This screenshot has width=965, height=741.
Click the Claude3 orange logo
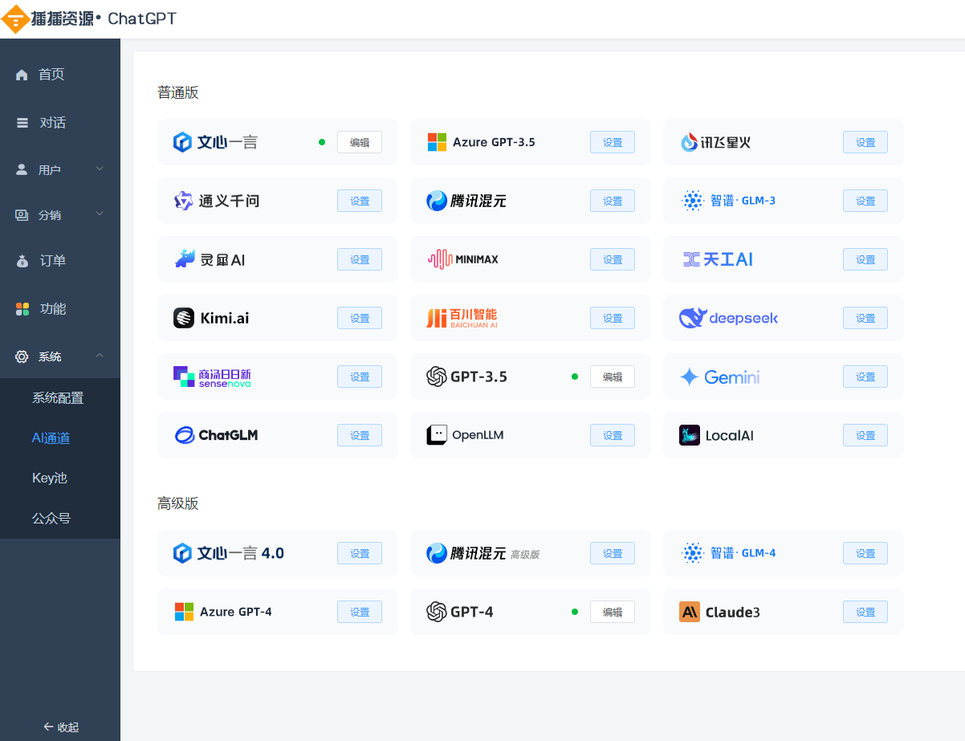[690, 612]
